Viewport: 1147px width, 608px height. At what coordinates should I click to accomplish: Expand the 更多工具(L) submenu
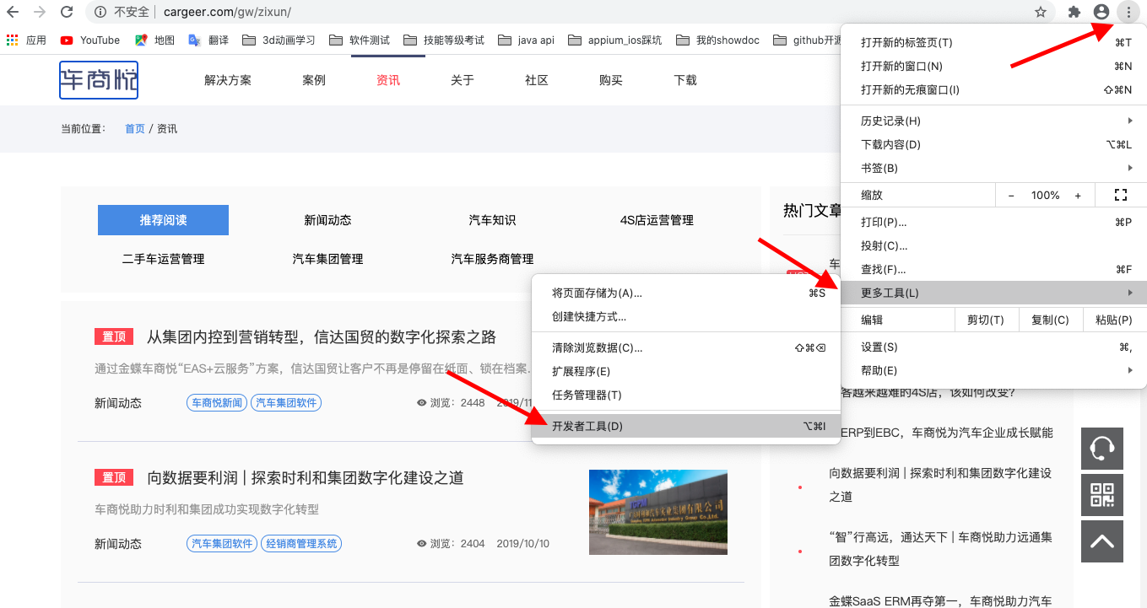pos(994,293)
